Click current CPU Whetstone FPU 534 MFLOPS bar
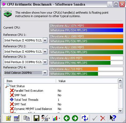 point(86,30)
